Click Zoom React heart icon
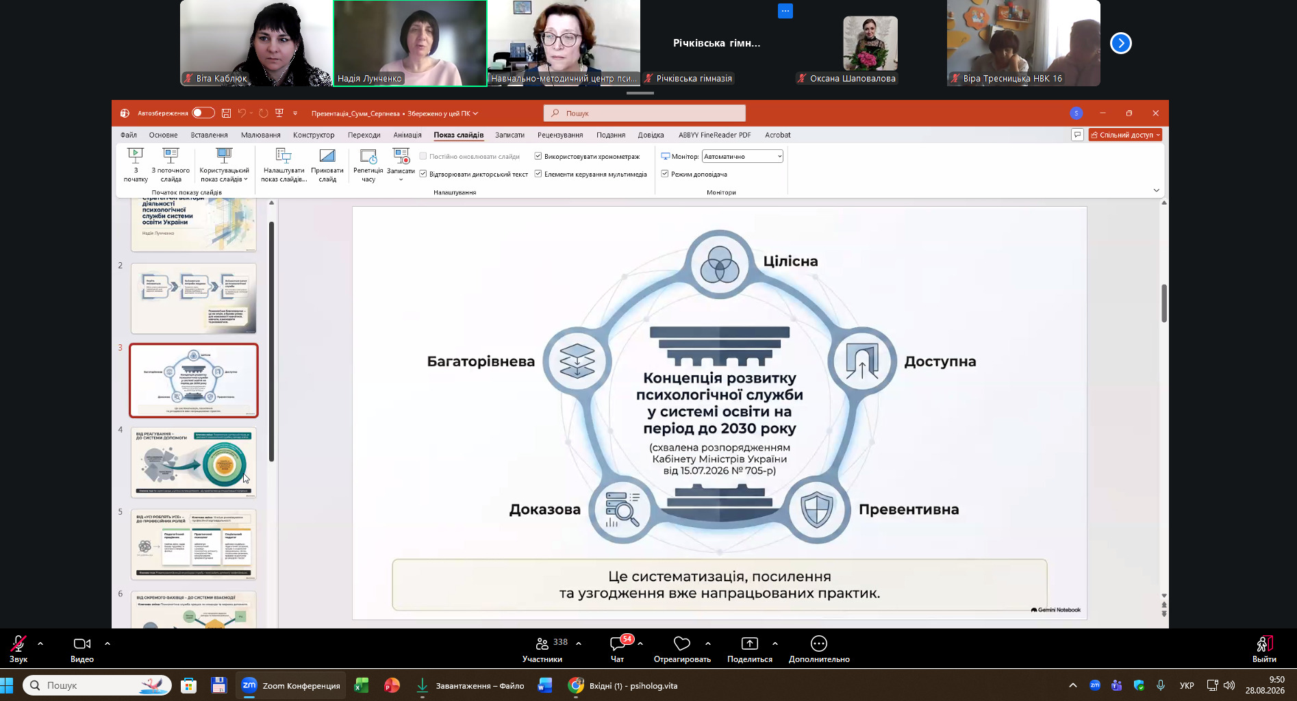Image resolution: width=1297 pixels, height=701 pixels. tap(682, 643)
